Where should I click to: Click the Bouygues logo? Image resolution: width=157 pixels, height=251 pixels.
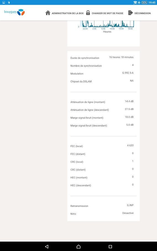14,12
